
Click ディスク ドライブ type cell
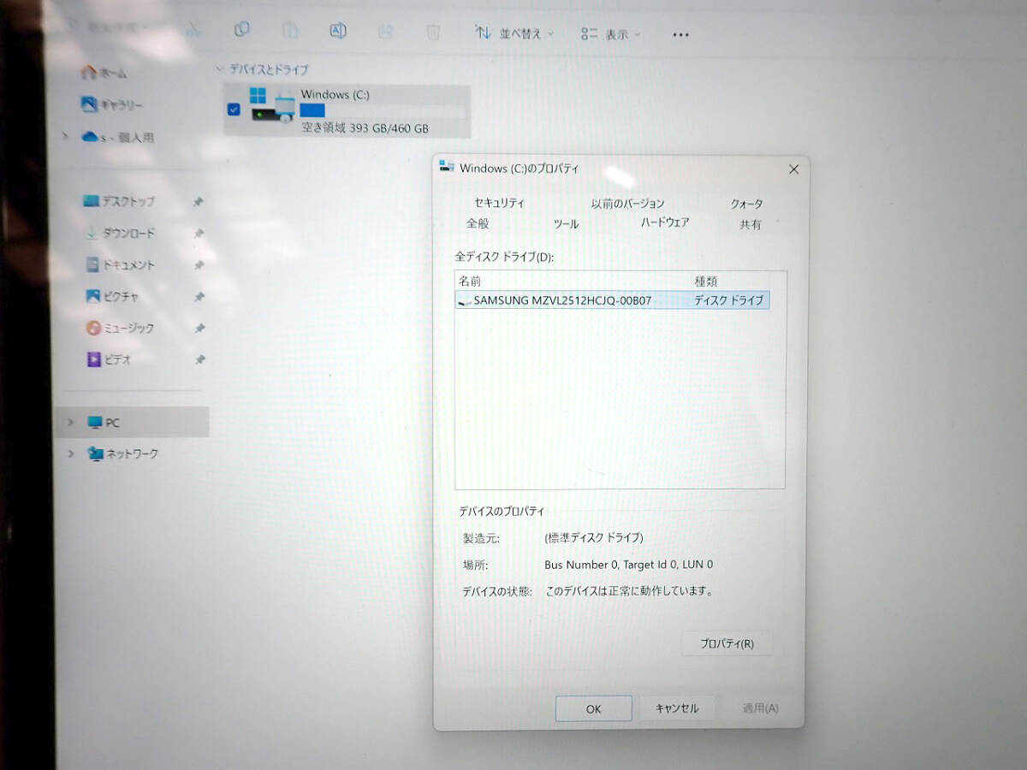click(729, 300)
